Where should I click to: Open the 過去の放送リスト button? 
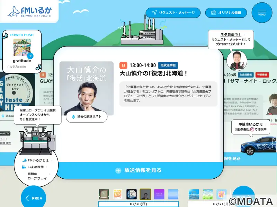pos(87,117)
